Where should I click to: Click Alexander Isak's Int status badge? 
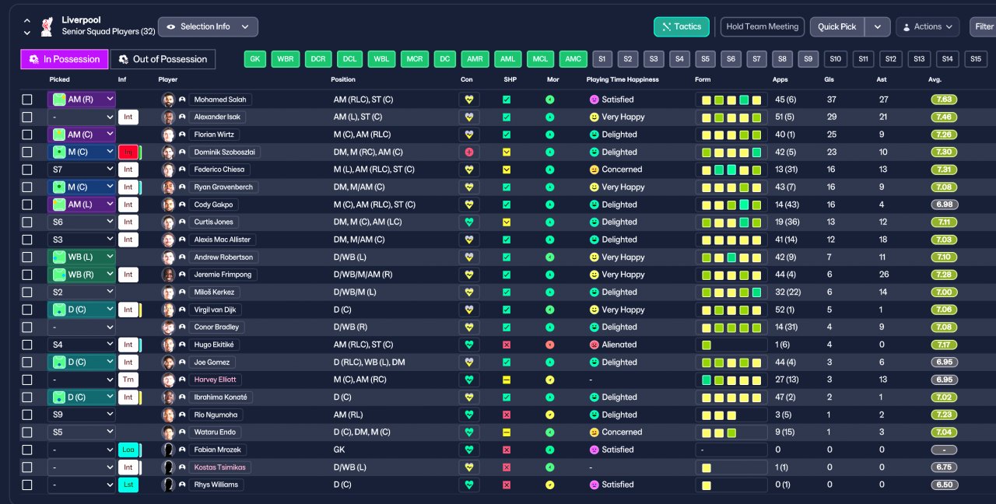tap(128, 117)
